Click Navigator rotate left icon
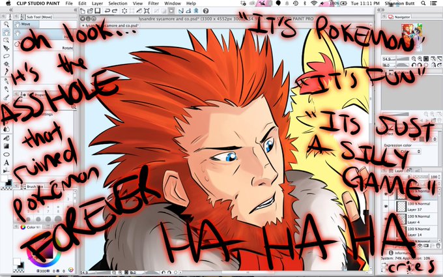The width and height of the screenshot is (443, 277). pos(414,65)
